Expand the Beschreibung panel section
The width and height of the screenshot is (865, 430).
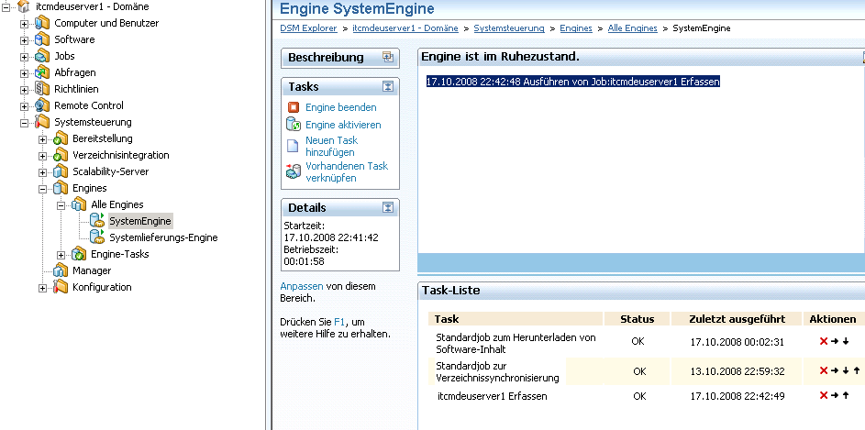click(388, 57)
